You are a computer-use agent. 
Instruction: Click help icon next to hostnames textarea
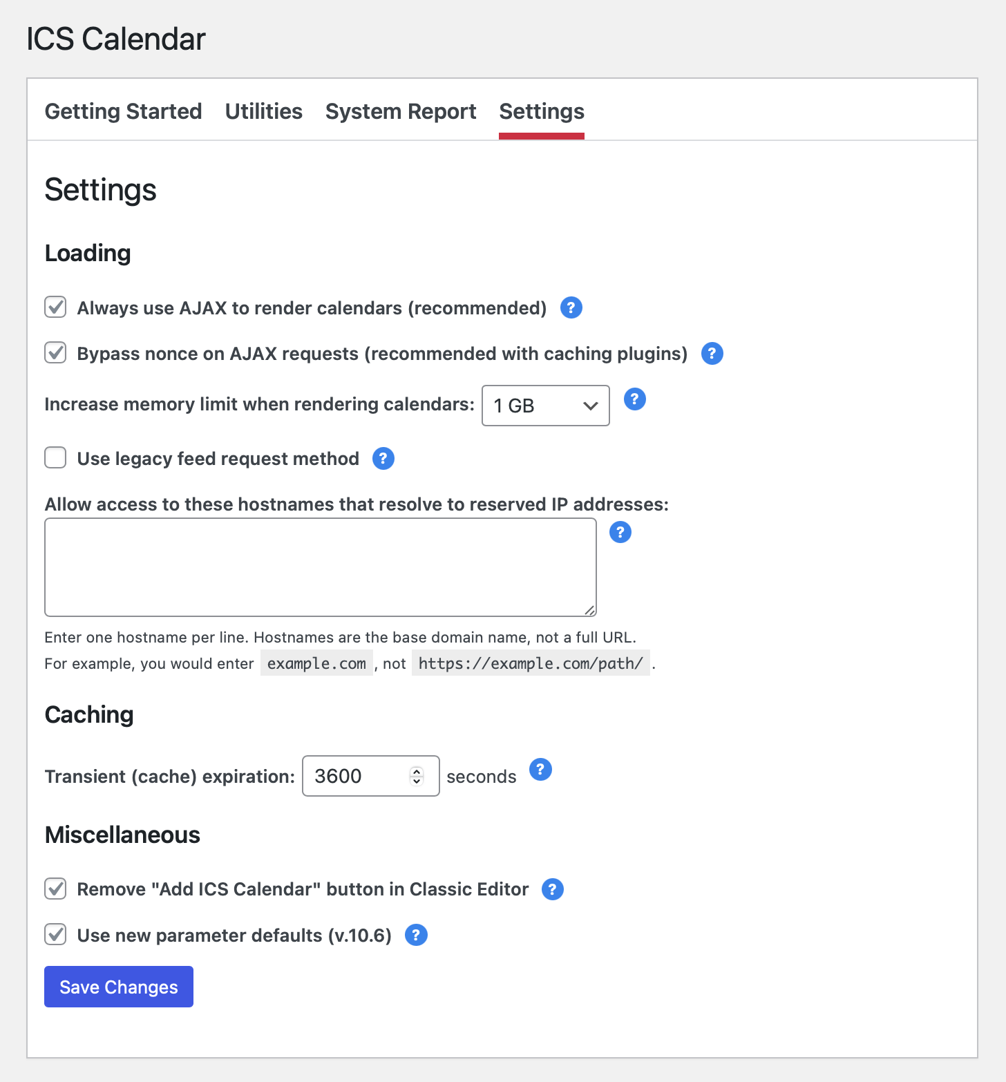[620, 532]
